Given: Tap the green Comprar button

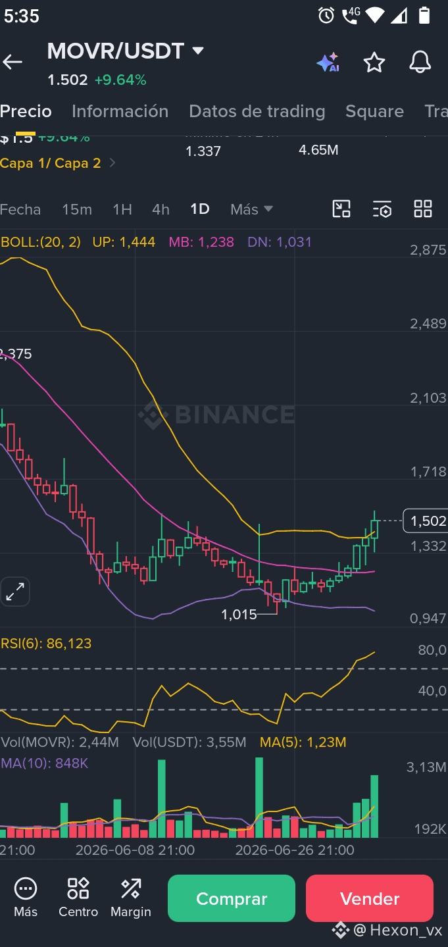Looking at the screenshot, I should (232, 898).
